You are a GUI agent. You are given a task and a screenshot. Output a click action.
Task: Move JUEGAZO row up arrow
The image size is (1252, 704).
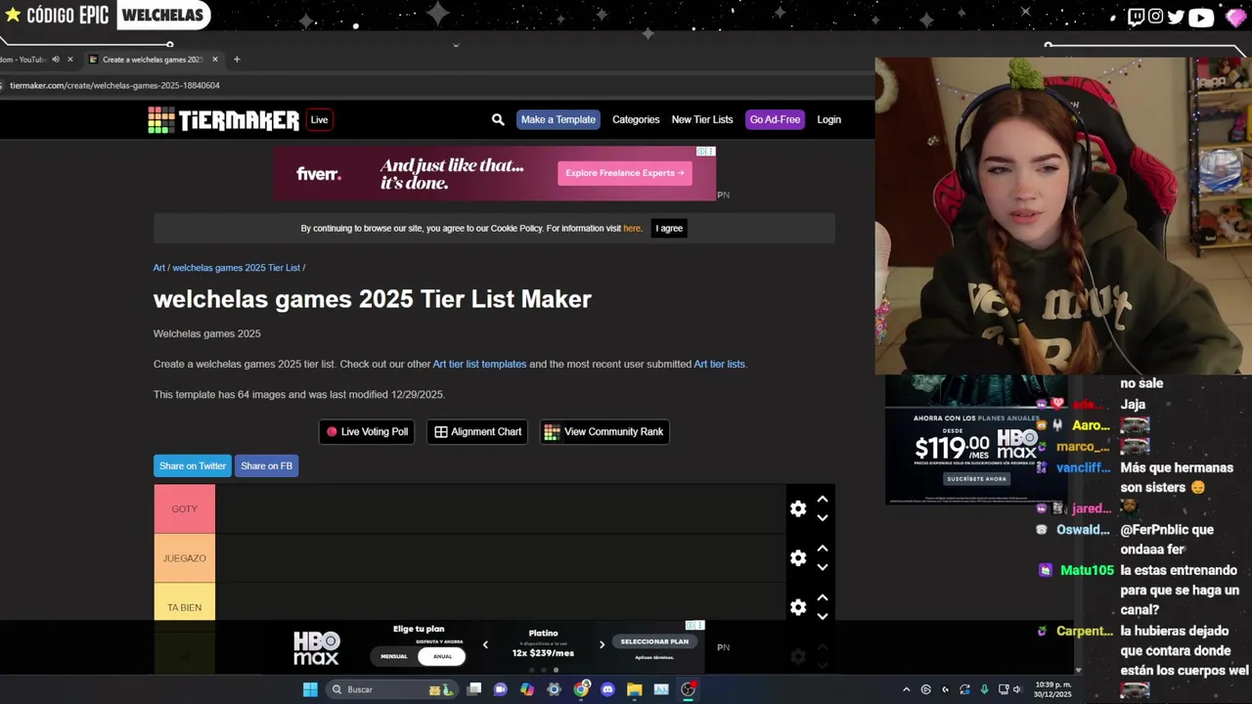click(x=823, y=549)
